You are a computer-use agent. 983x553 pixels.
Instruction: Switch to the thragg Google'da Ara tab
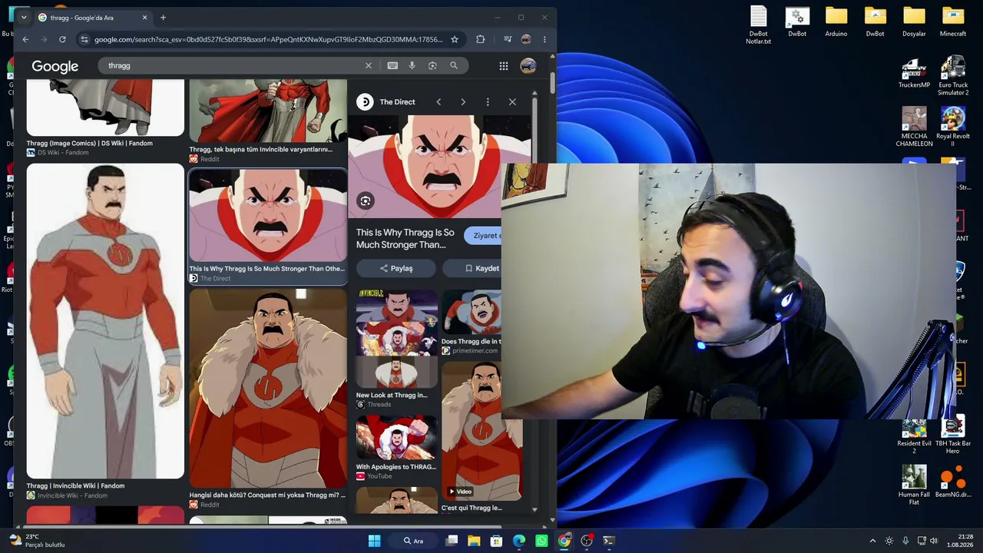tap(94, 17)
